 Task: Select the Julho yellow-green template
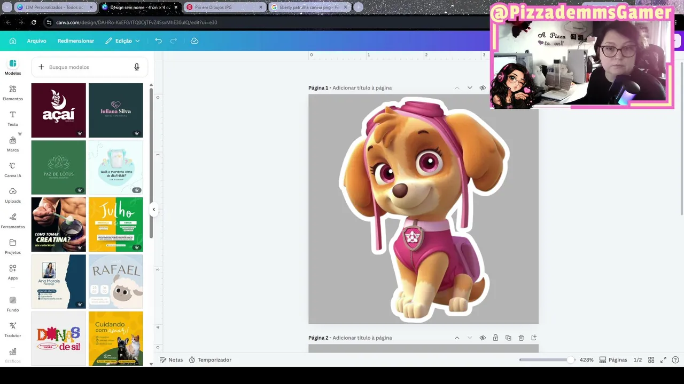pos(116,225)
